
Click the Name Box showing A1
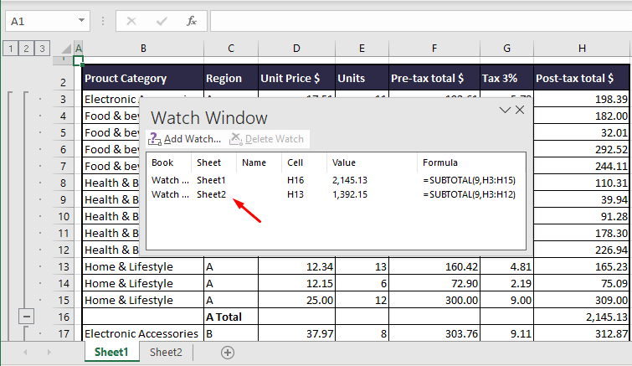48,21
